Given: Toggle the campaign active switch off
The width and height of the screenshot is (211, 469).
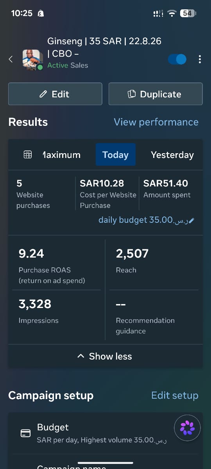Looking at the screenshot, I should tap(177, 59).
